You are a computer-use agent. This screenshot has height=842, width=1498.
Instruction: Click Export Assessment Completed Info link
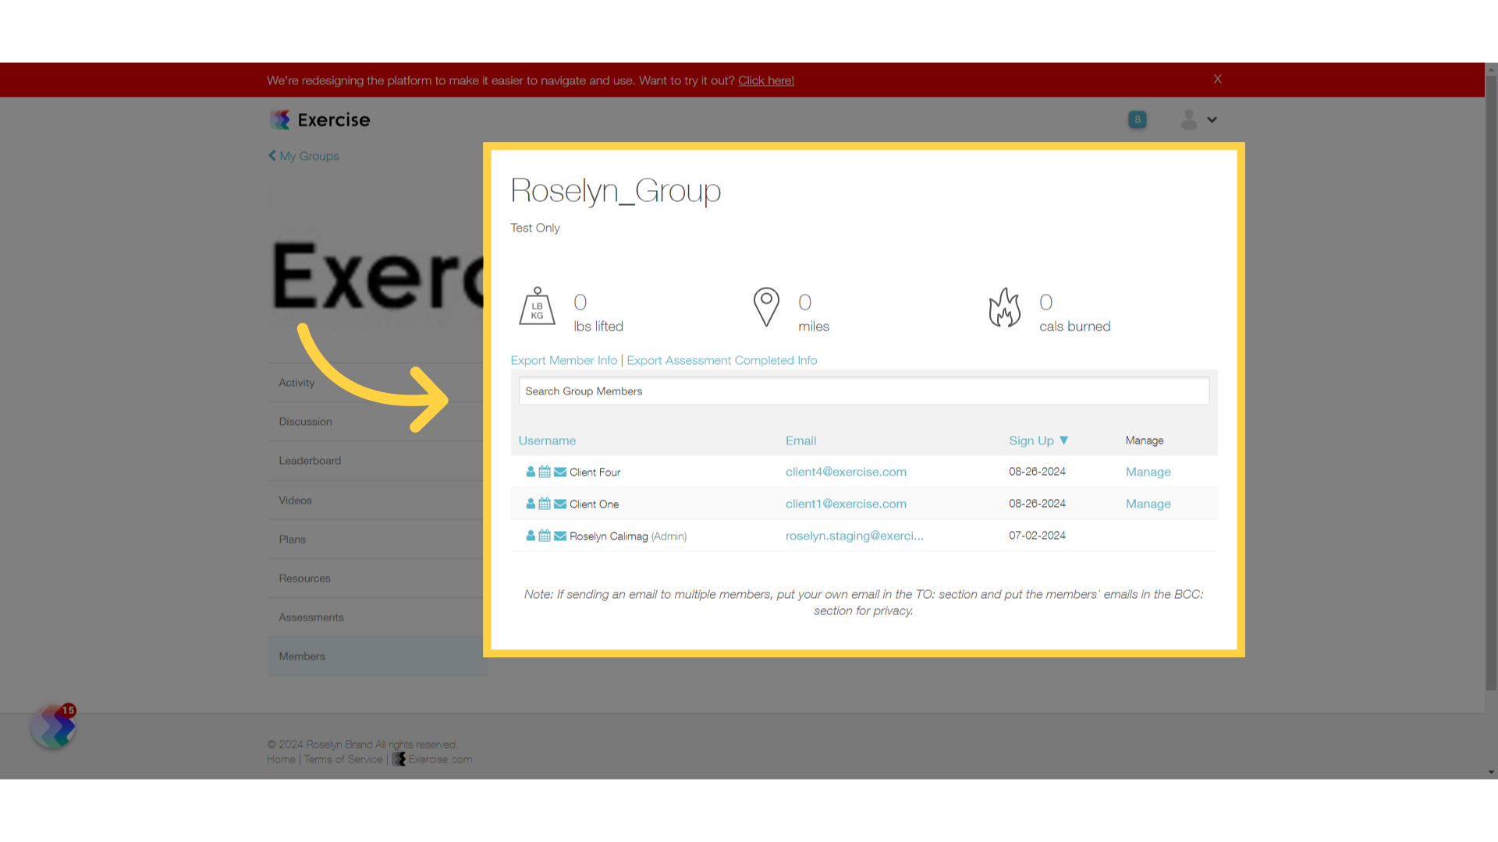click(x=721, y=360)
